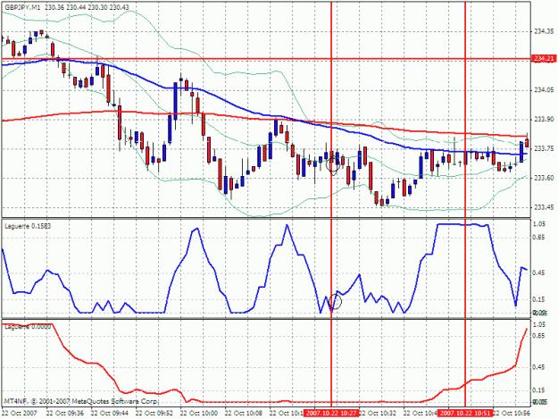
Task: Click the 22 Oct 09:52 time axis label
Action: click(154, 413)
